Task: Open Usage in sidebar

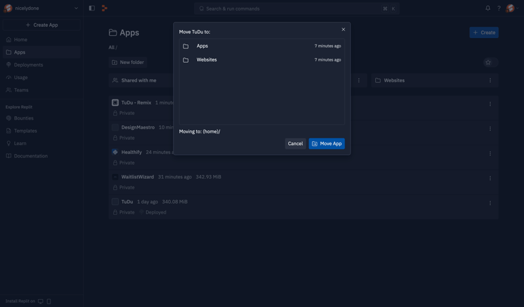Action: [x=41, y=78]
